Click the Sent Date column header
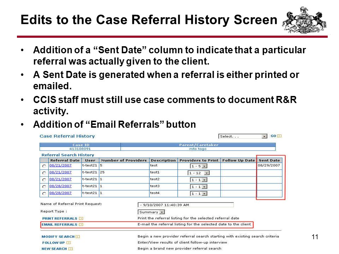The image size is (339, 254). [269, 160]
